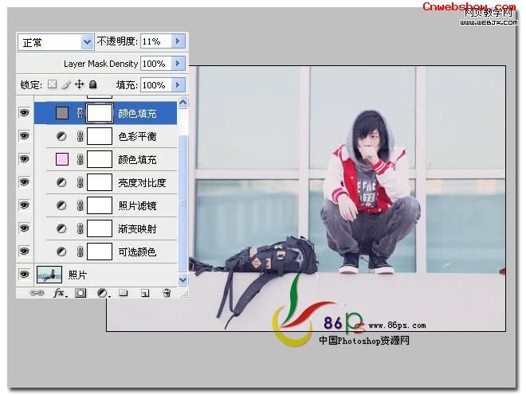Hide the 渐变映射 layer
The image size is (526, 398).
coord(25,228)
